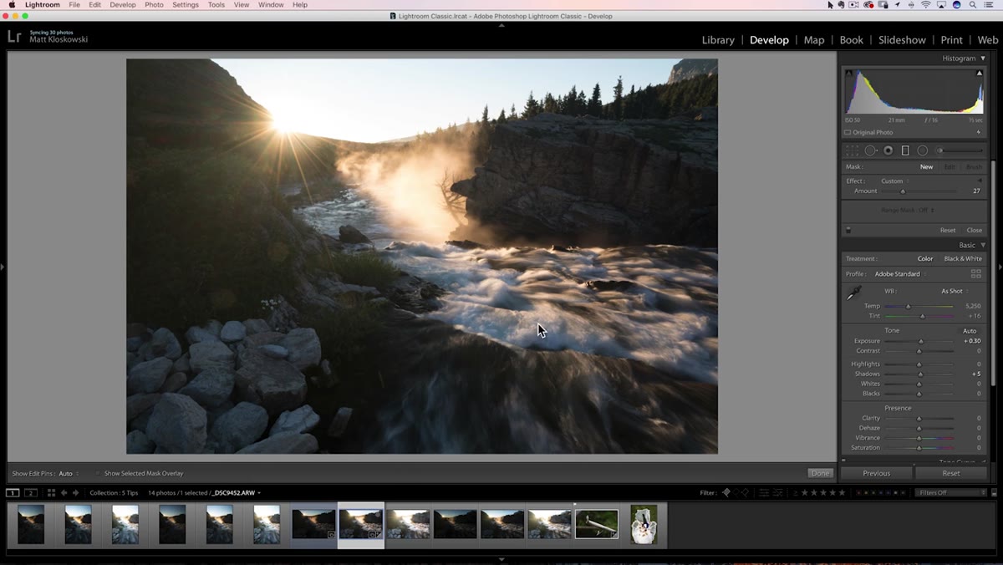Click the flagged filter icon
The width and height of the screenshot is (1003, 565).
[726, 493]
